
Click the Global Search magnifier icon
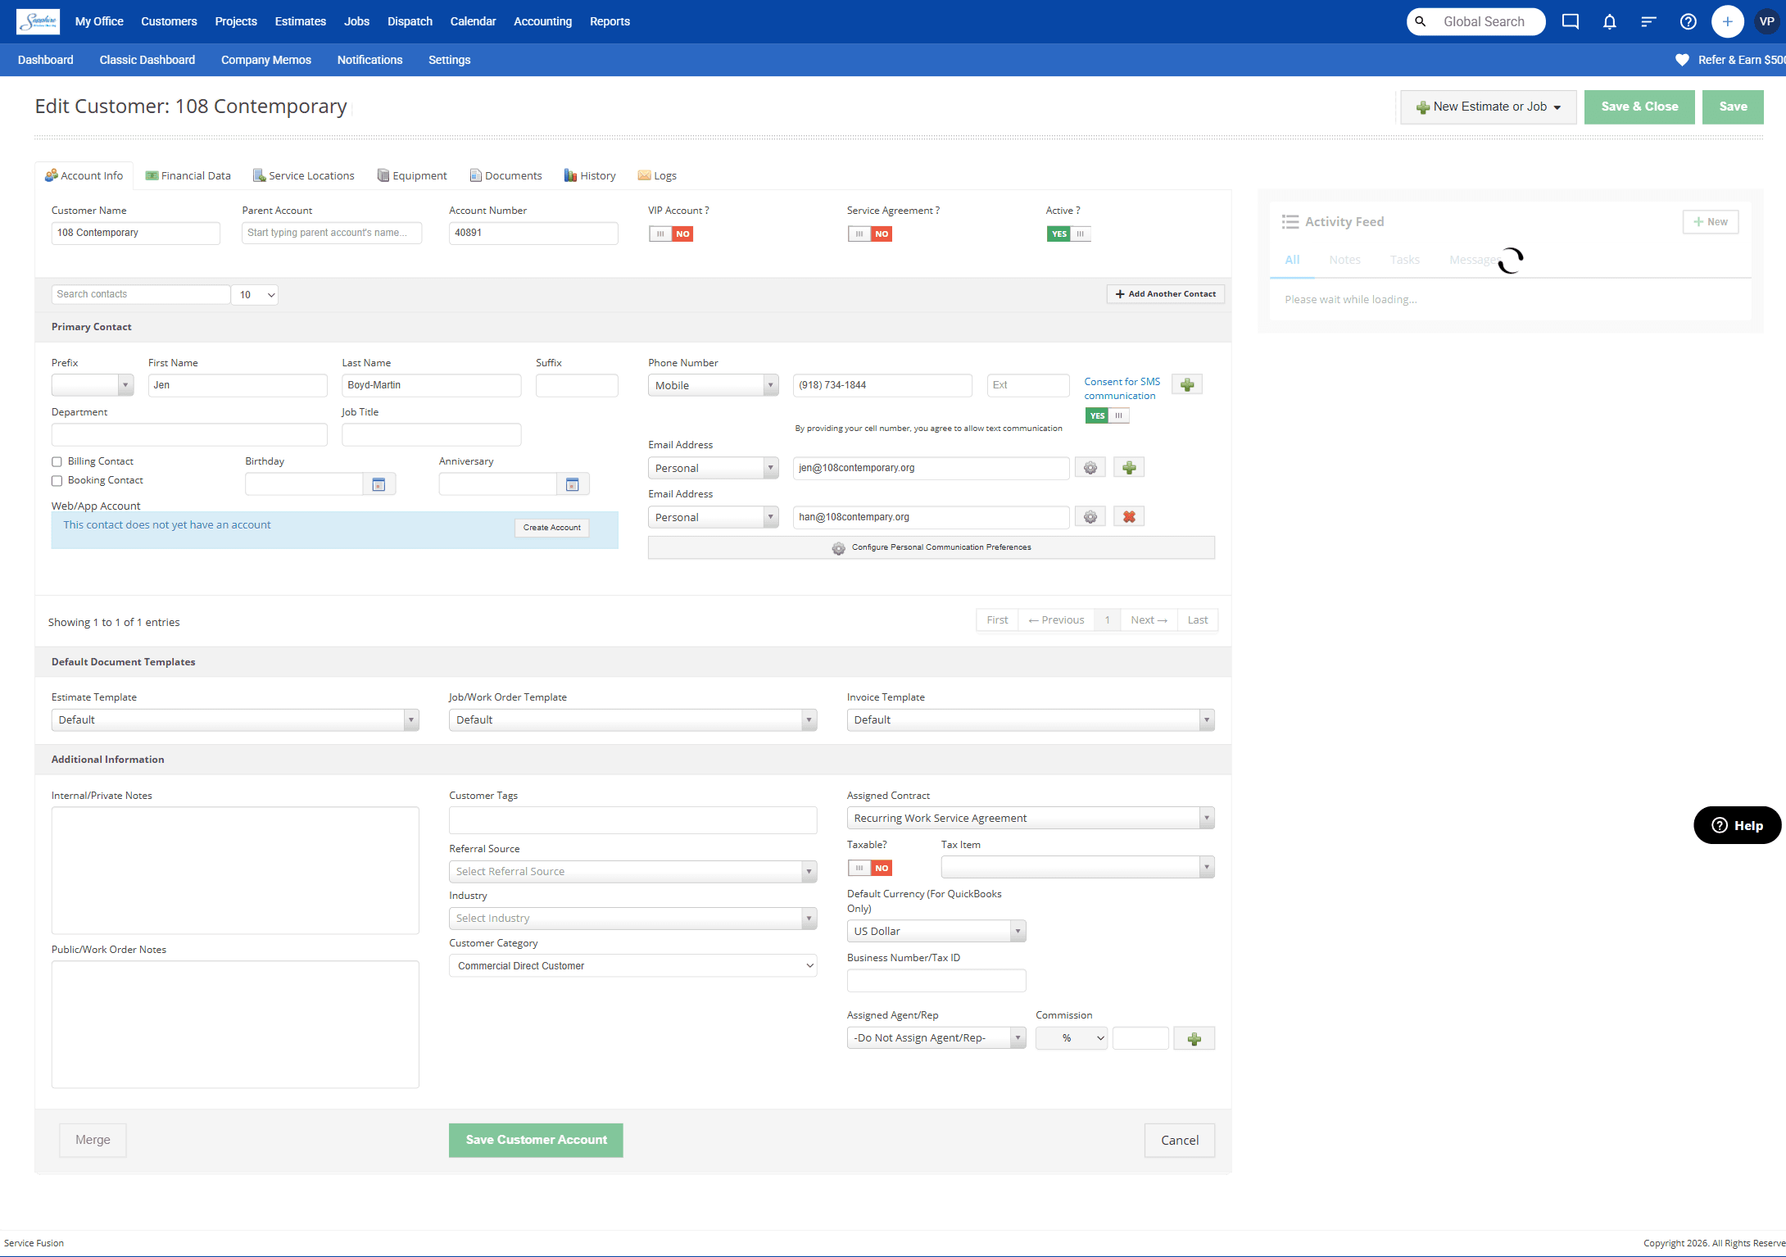[x=1421, y=21]
